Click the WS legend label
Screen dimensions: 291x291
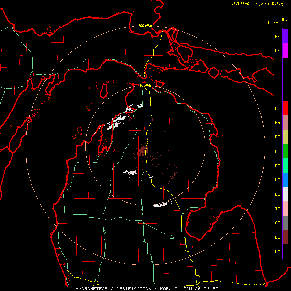click(x=277, y=180)
